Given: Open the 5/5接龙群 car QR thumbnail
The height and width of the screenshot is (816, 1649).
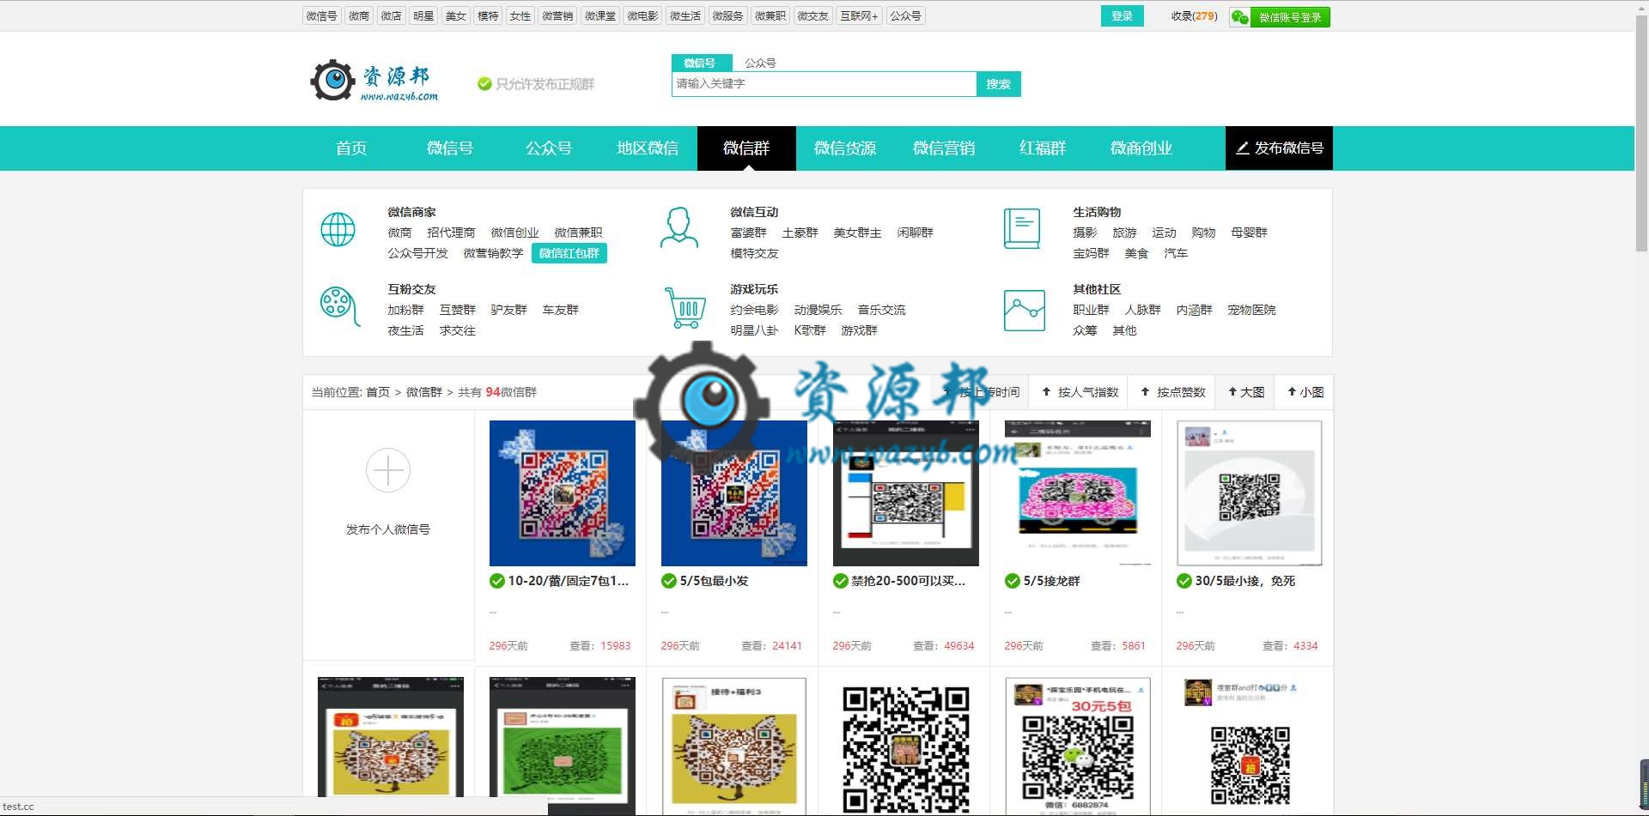Looking at the screenshot, I should pyautogui.click(x=1078, y=493).
